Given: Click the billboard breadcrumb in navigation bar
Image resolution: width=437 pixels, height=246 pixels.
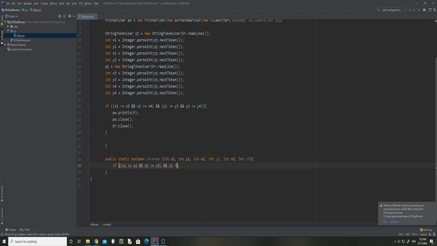Looking at the screenshot, I should [36, 10].
